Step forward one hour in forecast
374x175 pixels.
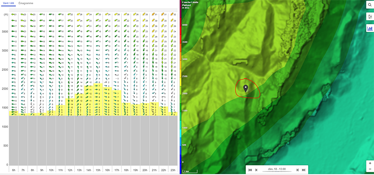click(297, 170)
